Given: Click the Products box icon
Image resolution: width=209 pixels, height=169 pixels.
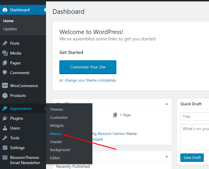Looking at the screenshot, I should coord(5,95).
